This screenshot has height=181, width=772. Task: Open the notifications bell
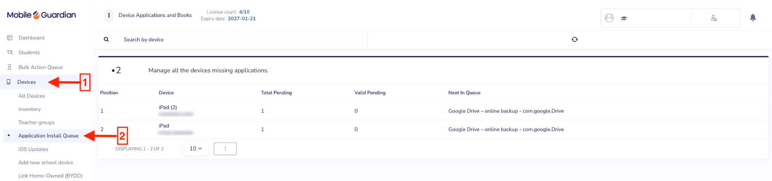click(x=753, y=18)
